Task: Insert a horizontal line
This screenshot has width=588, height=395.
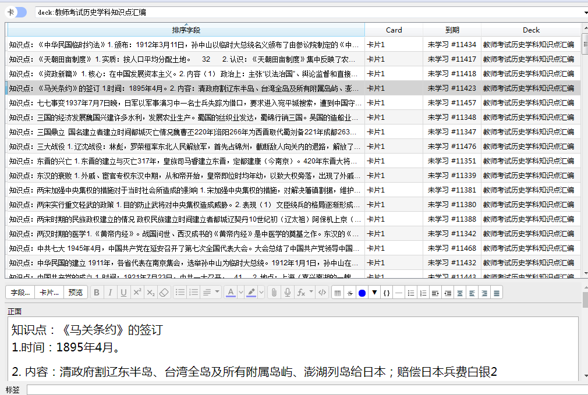Action: [x=399, y=293]
